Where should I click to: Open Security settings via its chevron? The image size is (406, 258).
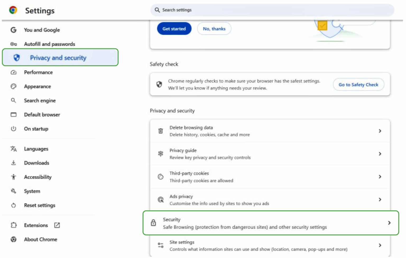pyautogui.click(x=389, y=223)
